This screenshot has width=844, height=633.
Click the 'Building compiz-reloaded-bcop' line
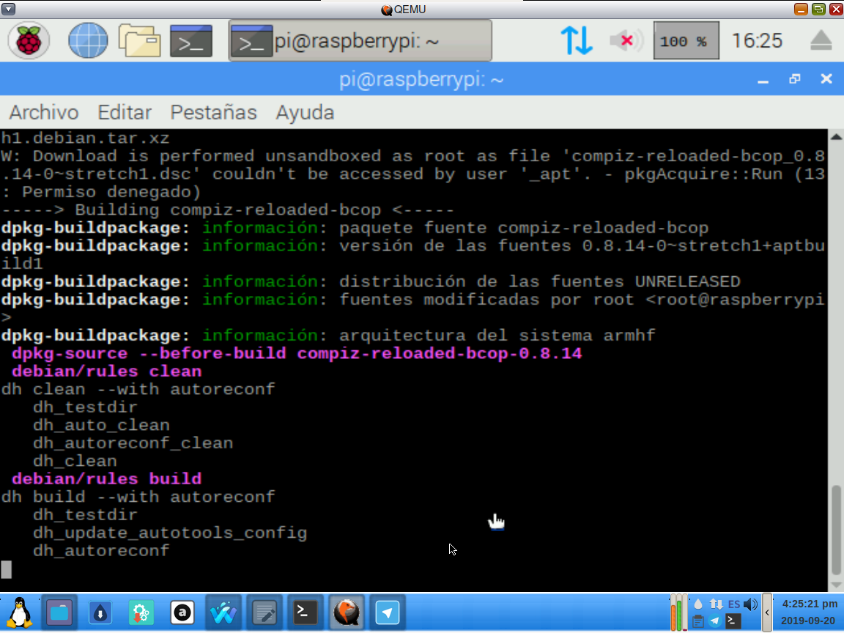tap(228, 210)
